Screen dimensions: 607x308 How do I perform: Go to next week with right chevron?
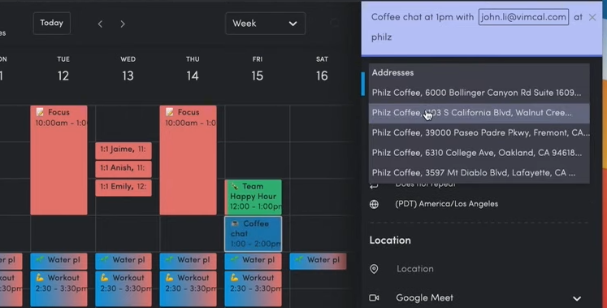coord(123,24)
